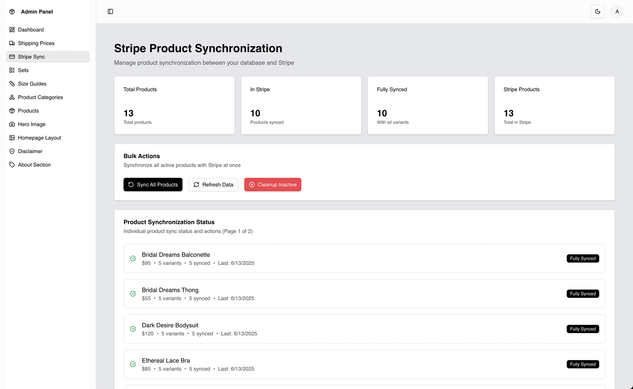This screenshot has width=633, height=389.
Task: Open the user avatar menu
Action: pos(617,12)
